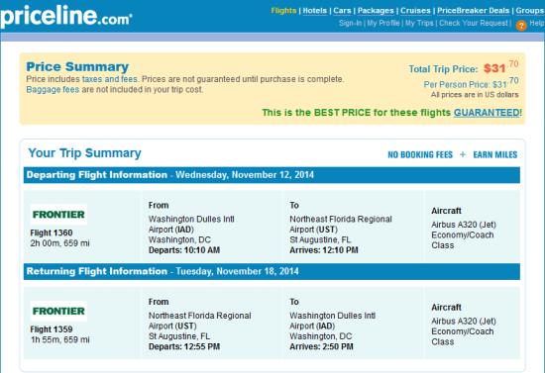Open PriceBreaker Deals
Image resolution: width=545 pixels, height=373 pixels.
[474, 11]
